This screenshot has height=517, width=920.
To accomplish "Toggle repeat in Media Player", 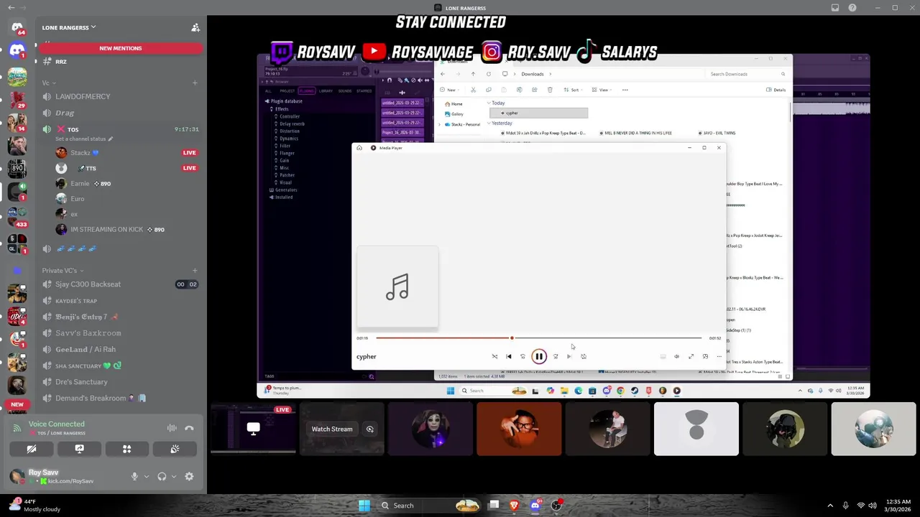I will point(584,356).
